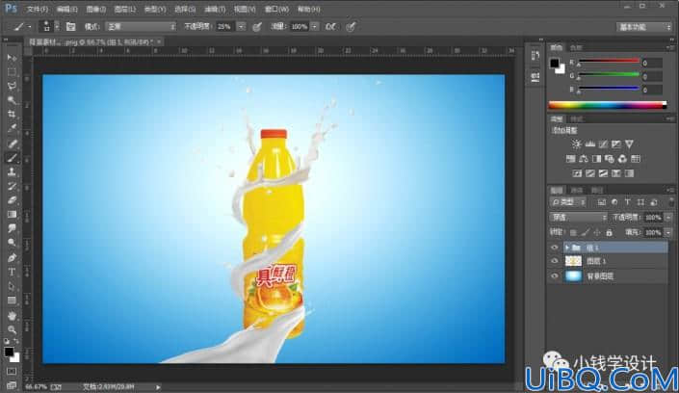Hide the 组 1 group layer
This screenshot has height=393, width=679.
coord(555,248)
